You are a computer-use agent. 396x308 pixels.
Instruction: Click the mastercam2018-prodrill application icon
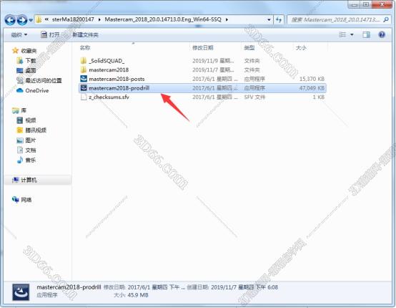tap(84, 88)
